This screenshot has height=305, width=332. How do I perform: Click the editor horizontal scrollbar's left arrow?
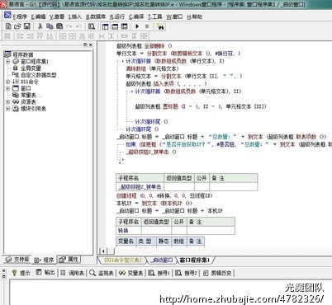click(103, 251)
